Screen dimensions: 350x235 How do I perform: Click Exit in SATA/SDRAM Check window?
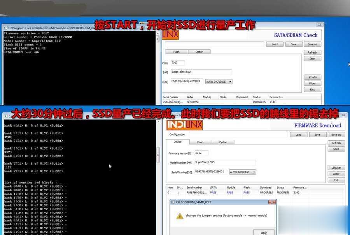(x=312, y=90)
